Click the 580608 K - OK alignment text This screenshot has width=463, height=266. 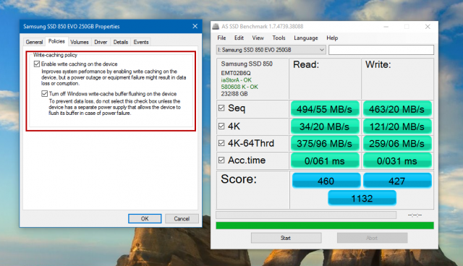click(x=239, y=87)
